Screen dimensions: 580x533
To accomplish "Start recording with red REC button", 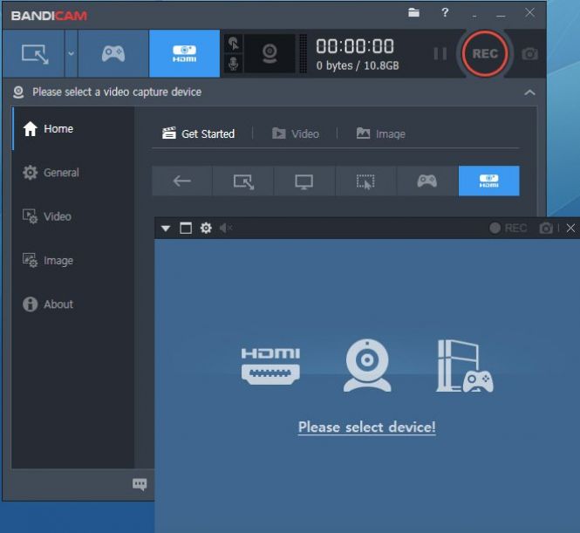I will pyautogui.click(x=485, y=54).
